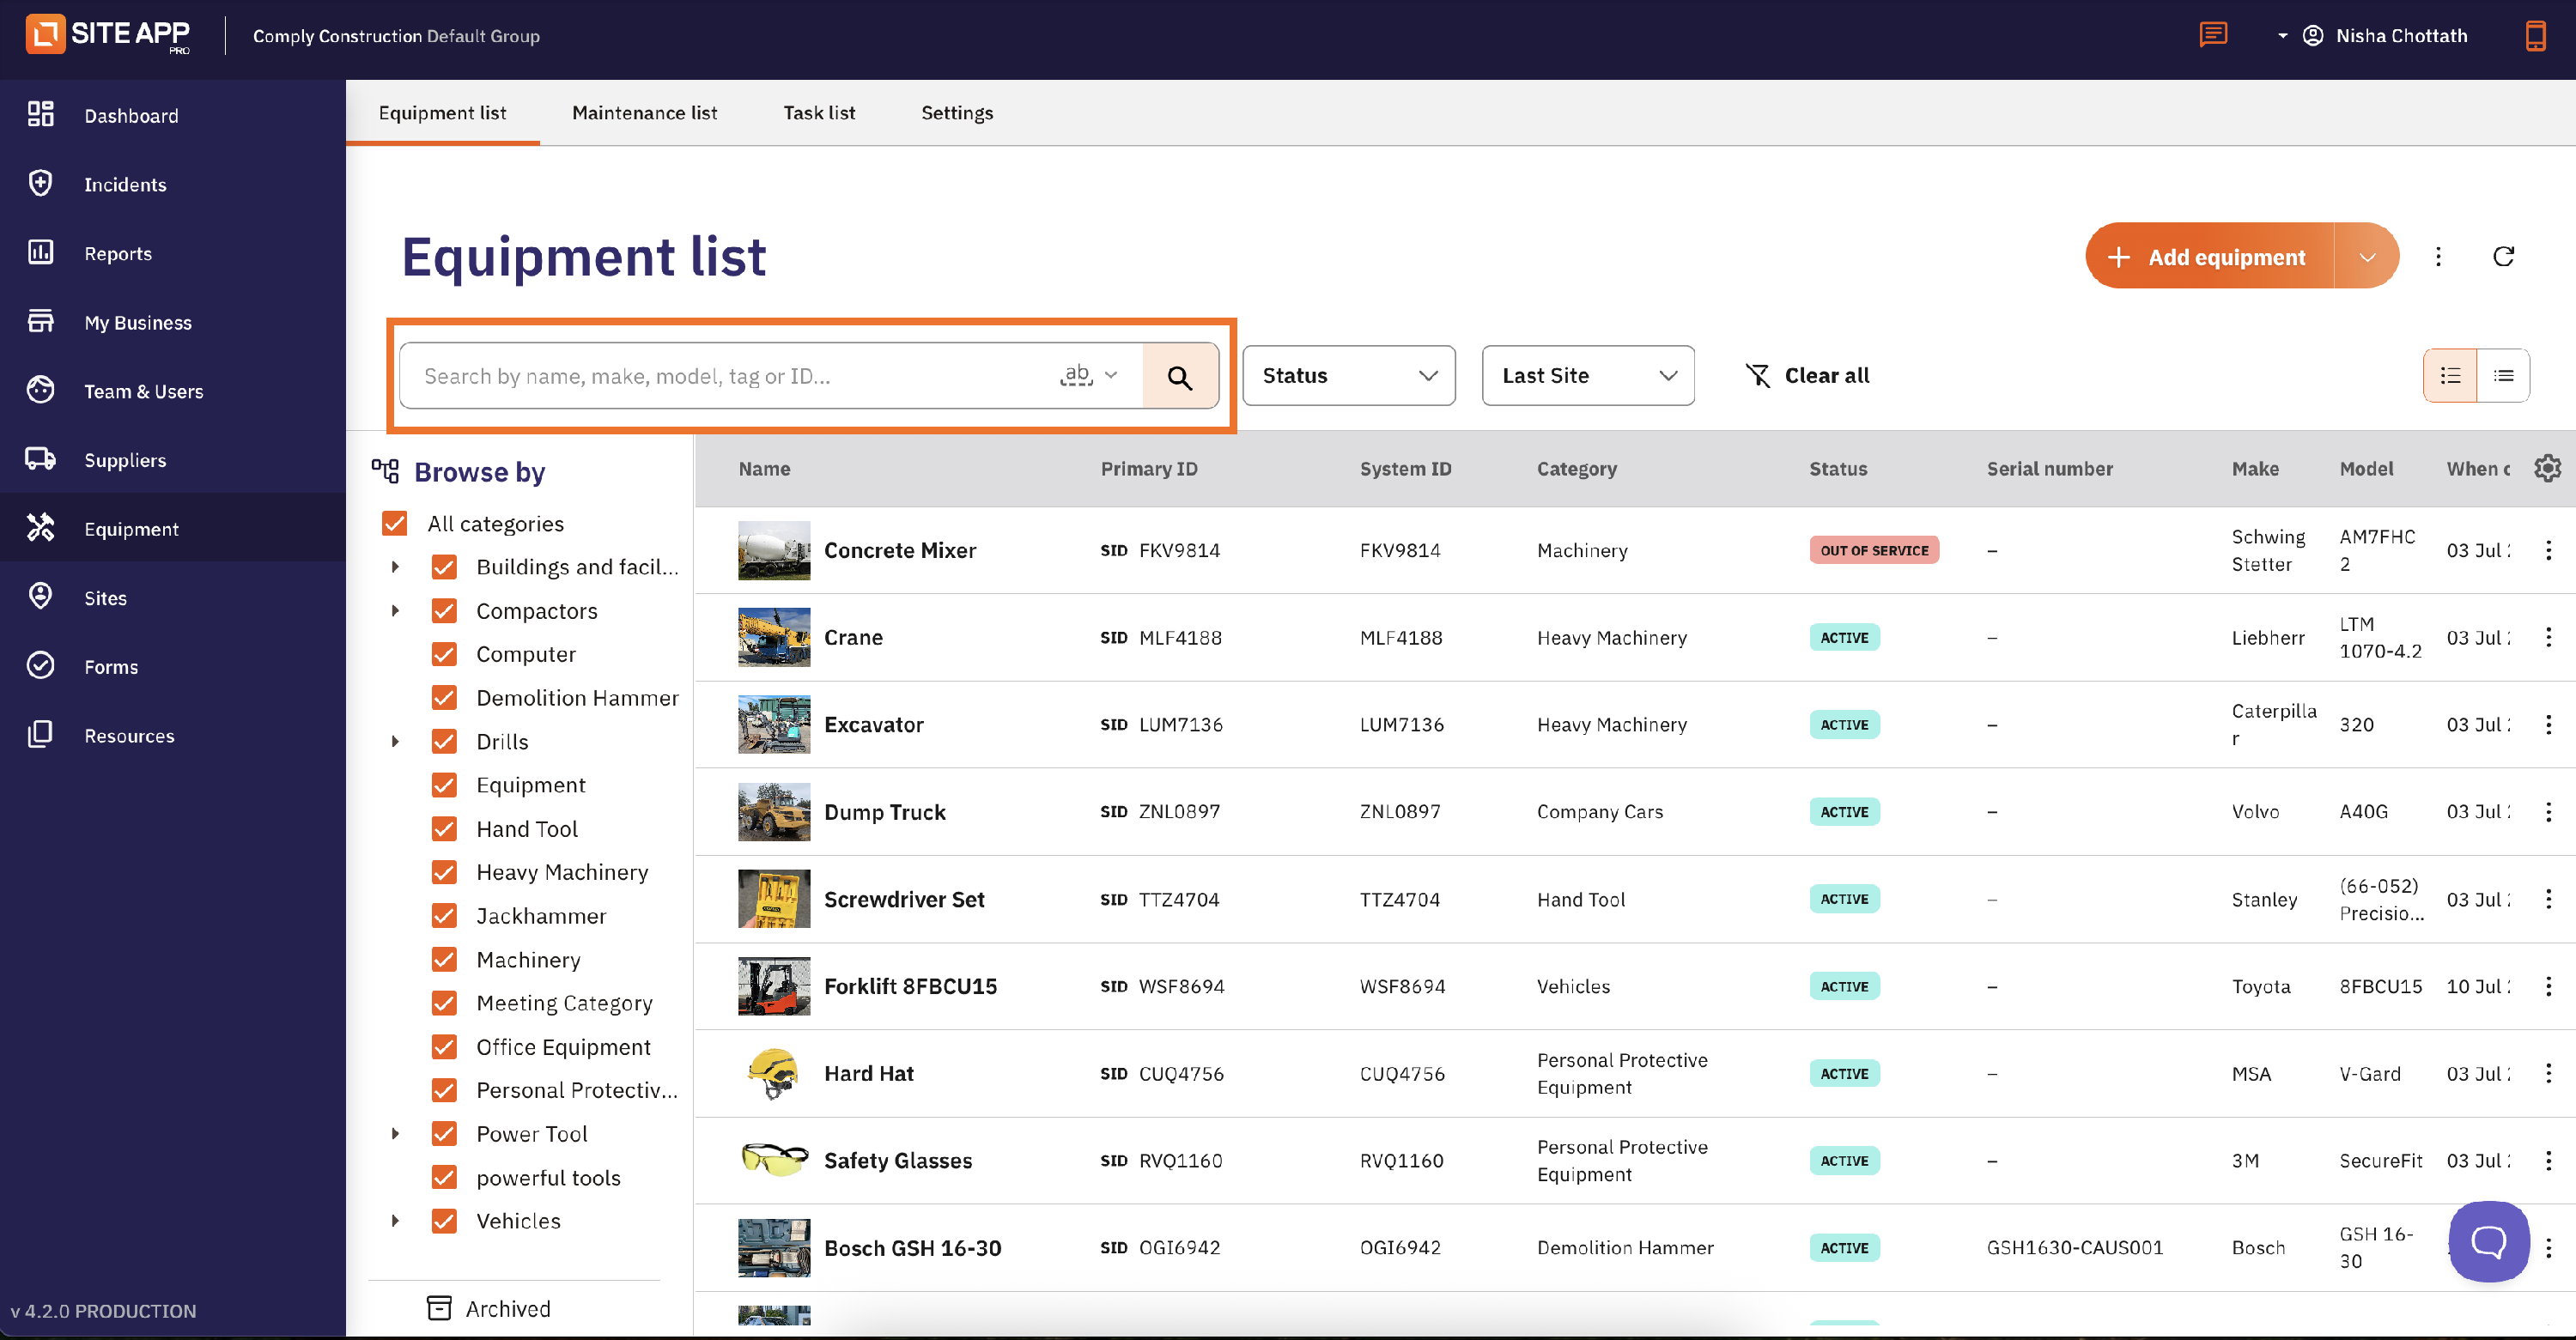Image resolution: width=2576 pixels, height=1340 pixels.
Task: Expand the Compactors category tree
Action: [395, 610]
